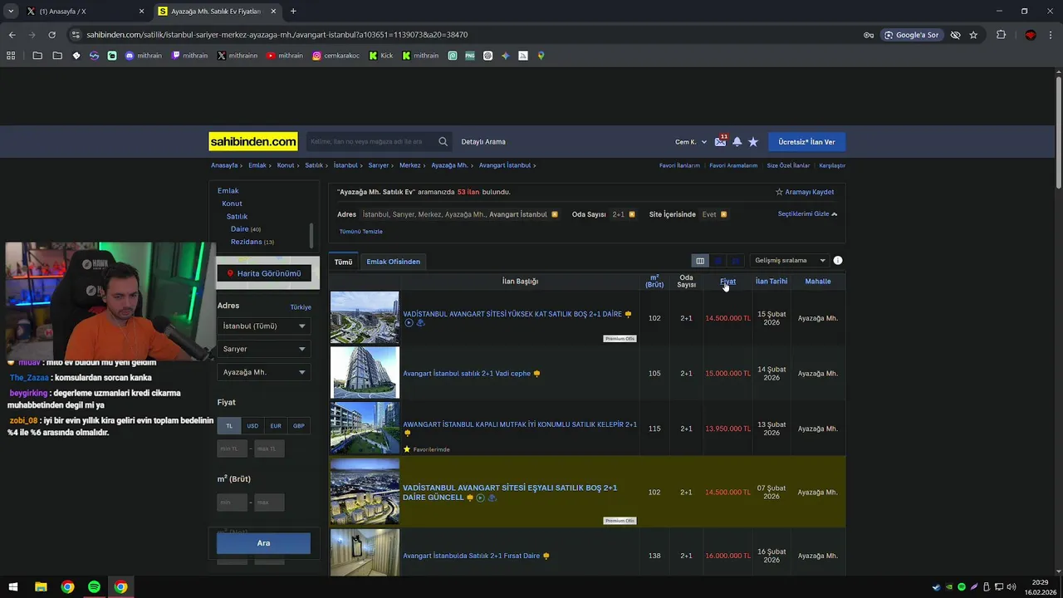Collapse filters with Seçtiklerimi Gizle
The height and width of the screenshot is (598, 1063).
pyautogui.click(x=807, y=214)
